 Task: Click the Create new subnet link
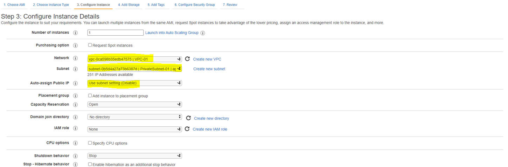tap(209, 69)
